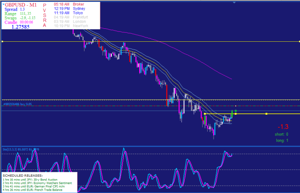This screenshot has width=300, height=193.
Task: Click the green dot above the latest candle
Action: click(x=236, y=111)
